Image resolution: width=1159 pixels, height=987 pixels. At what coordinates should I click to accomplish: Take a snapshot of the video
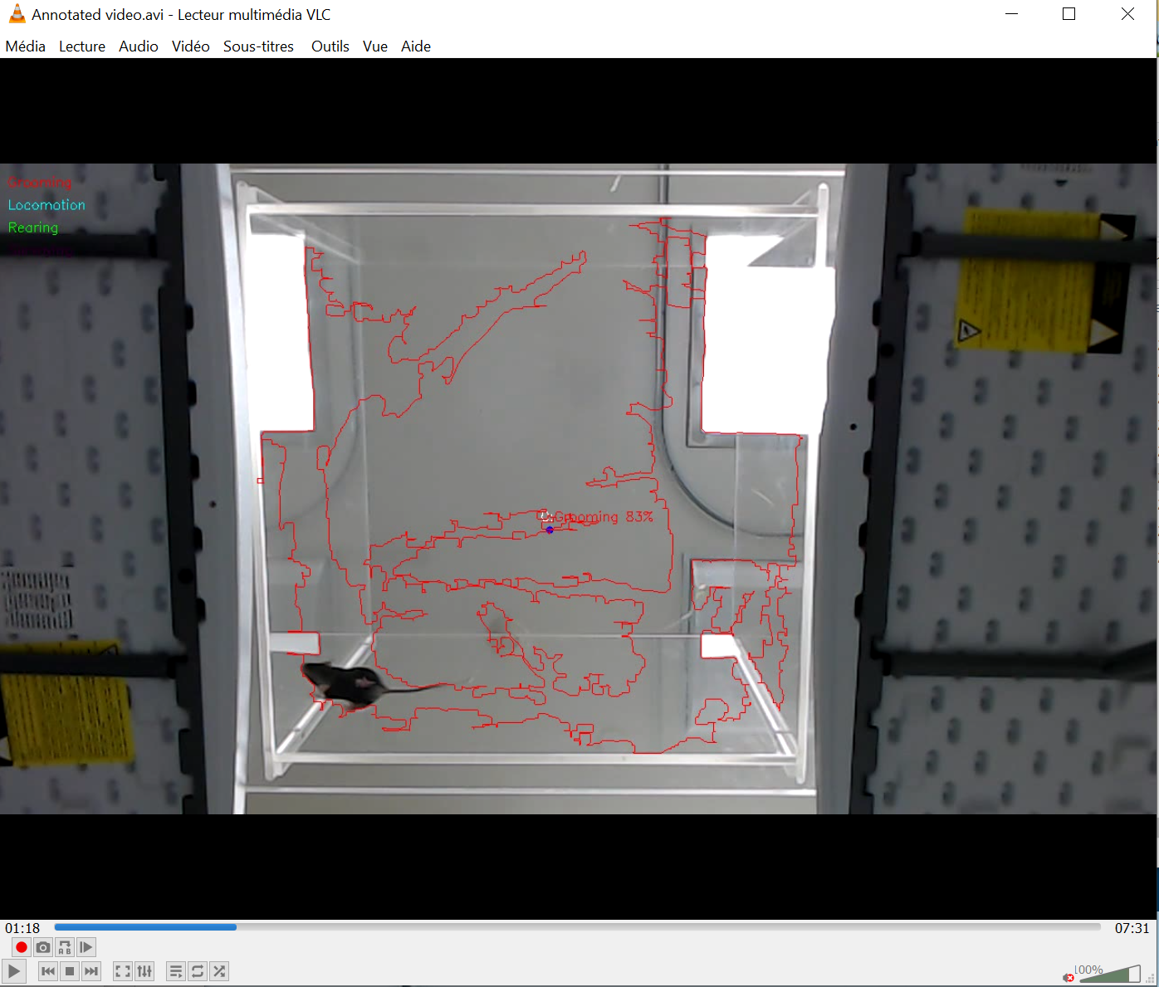tap(42, 946)
